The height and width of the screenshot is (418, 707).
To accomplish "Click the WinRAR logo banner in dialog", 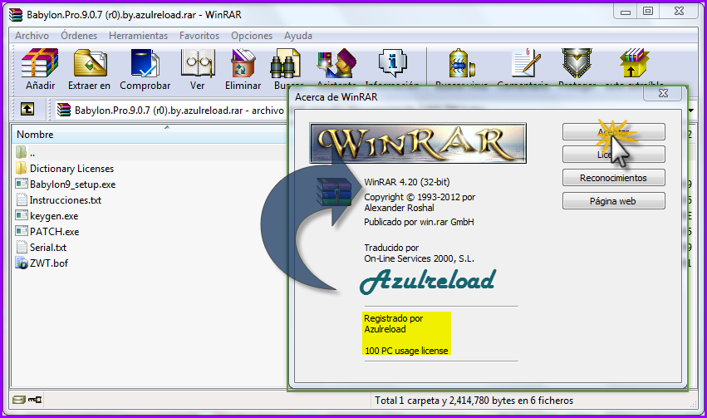I will point(418,143).
